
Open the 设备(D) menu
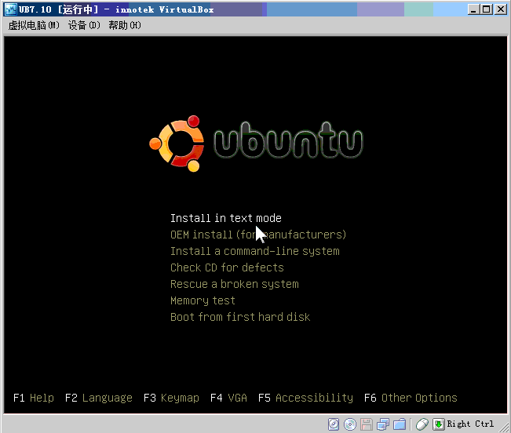[x=84, y=25]
